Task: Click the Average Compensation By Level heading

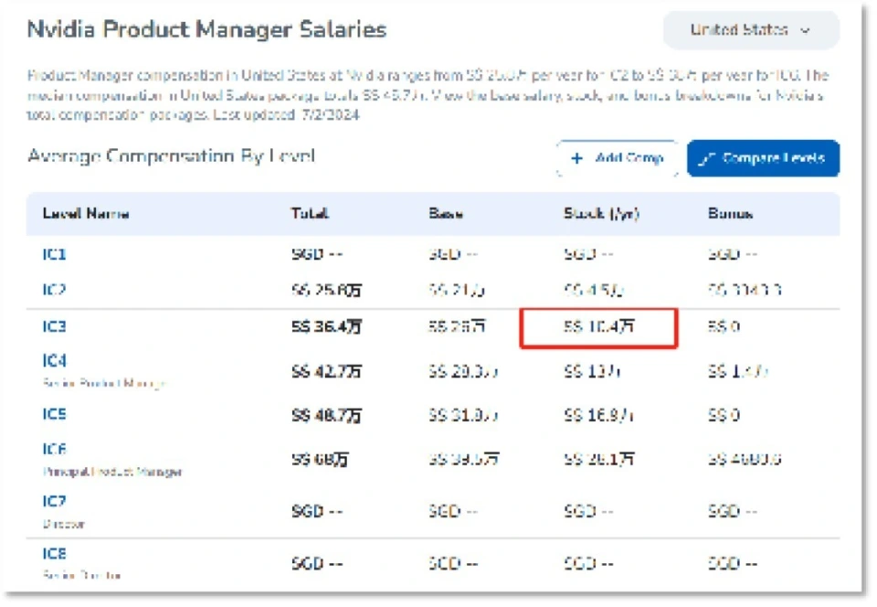Action: [171, 156]
